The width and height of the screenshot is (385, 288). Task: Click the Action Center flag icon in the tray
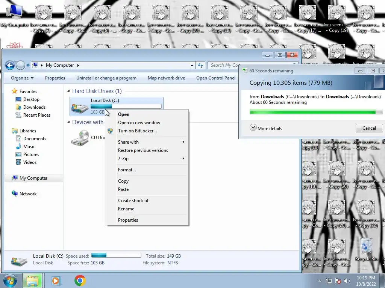click(338, 281)
